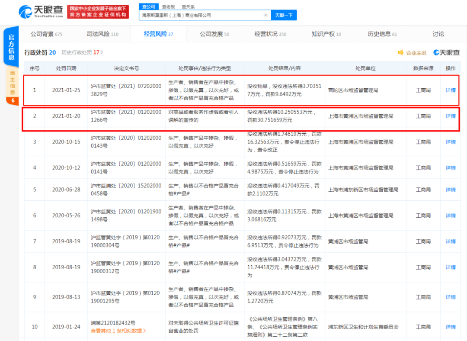Switch to the 查关系 search tab
Screen dimensions: 467x341
(x=188, y=6)
